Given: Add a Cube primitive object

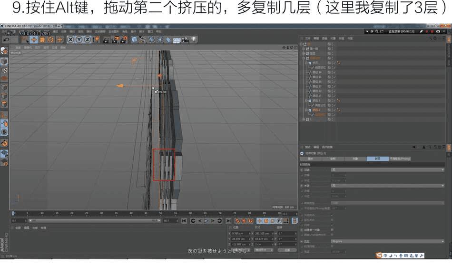Looking at the screenshot, I should pos(134,40).
